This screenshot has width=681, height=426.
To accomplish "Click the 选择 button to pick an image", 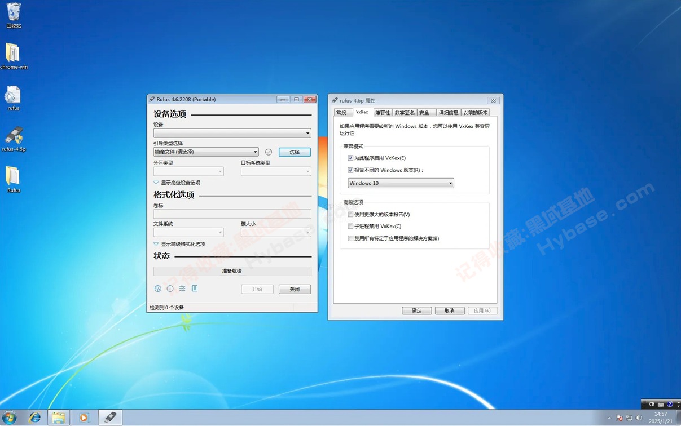I will pos(295,152).
